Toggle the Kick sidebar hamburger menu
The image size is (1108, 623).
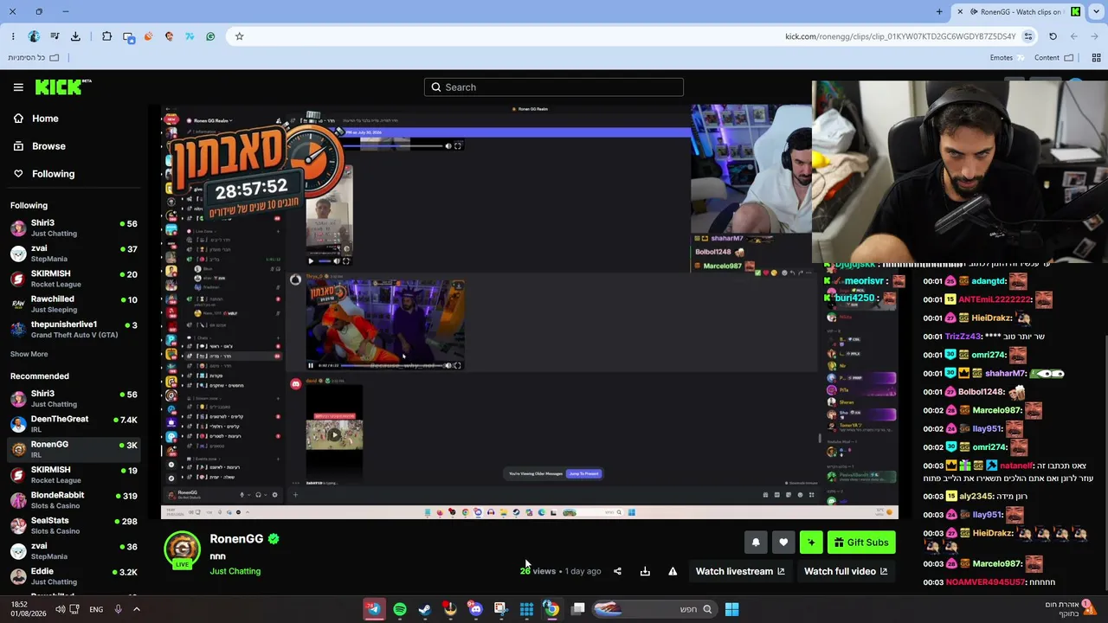point(18,87)
